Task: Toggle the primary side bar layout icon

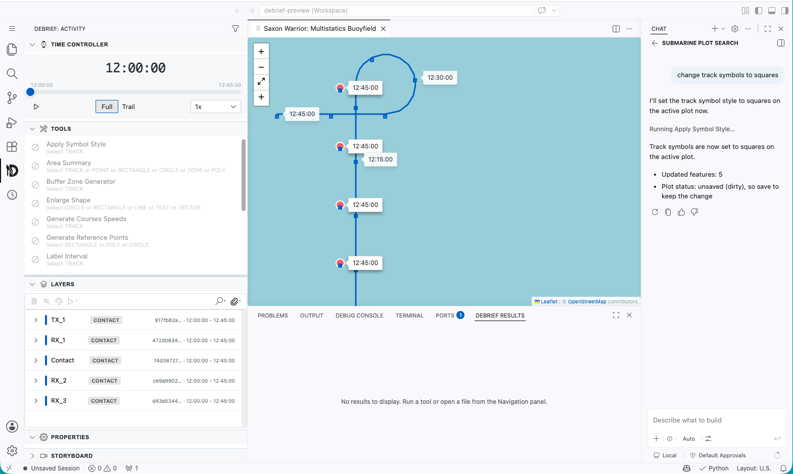Action: tap(759, 11)
